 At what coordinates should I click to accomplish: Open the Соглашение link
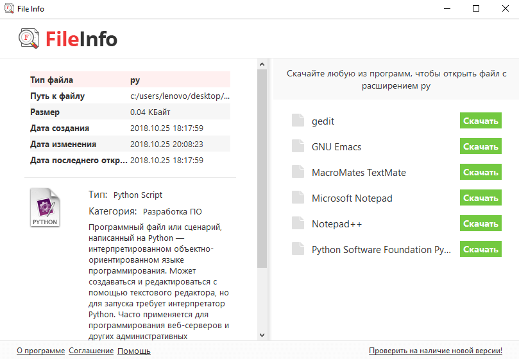(91, 351)
